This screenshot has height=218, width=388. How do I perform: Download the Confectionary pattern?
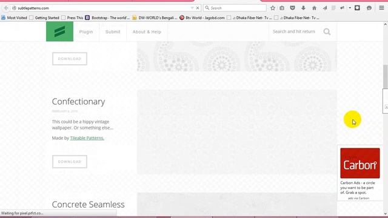70,162
